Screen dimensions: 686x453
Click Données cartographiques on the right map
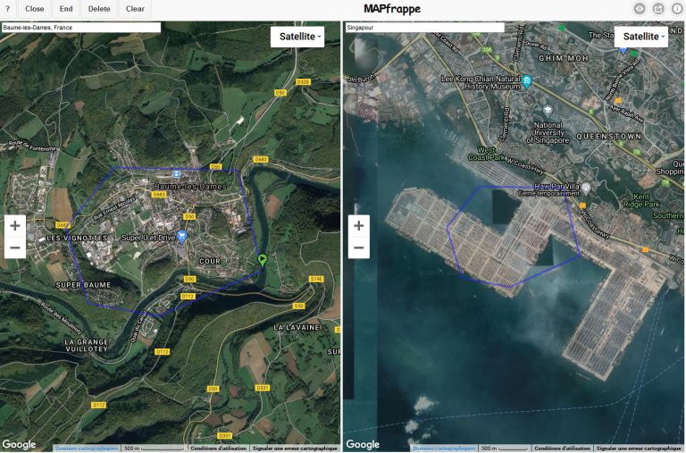[444, 449]
